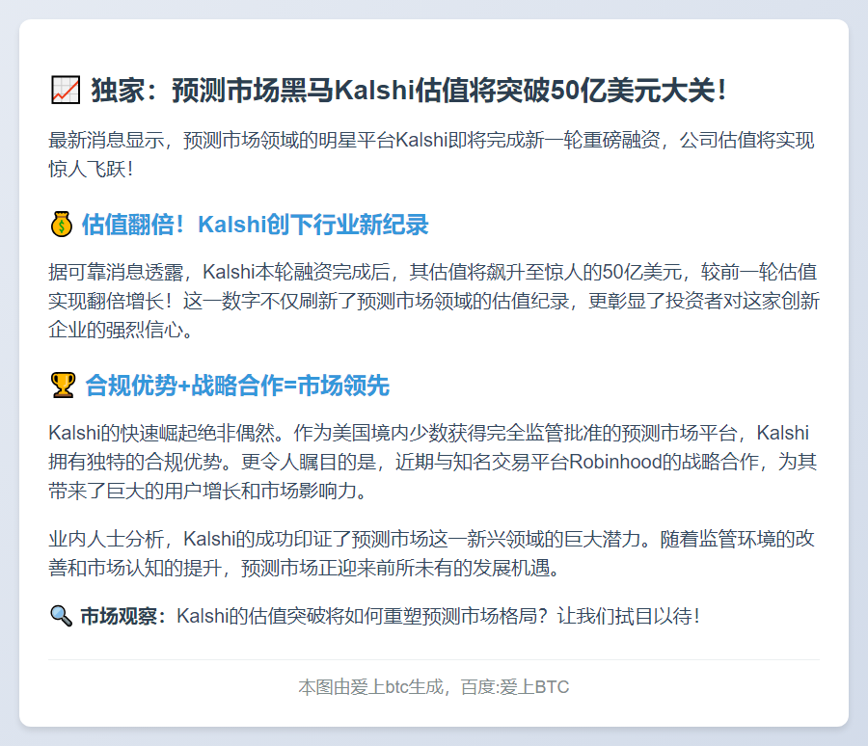Viewport: 868px width, 746px height.
Task: Click the bold label 市场观察：
Action: [123, 616]
